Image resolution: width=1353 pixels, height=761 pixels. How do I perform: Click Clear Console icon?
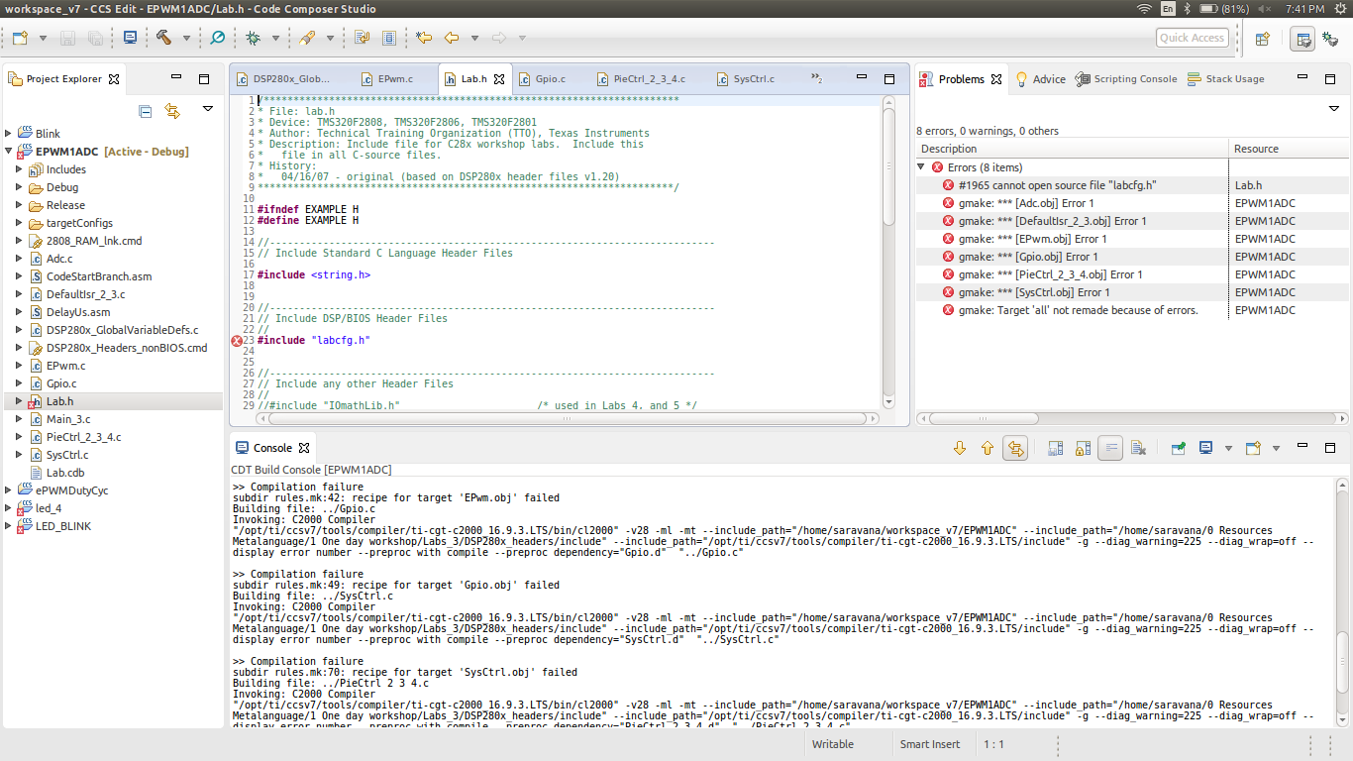pyautogui.click(x=1138, y=448)
